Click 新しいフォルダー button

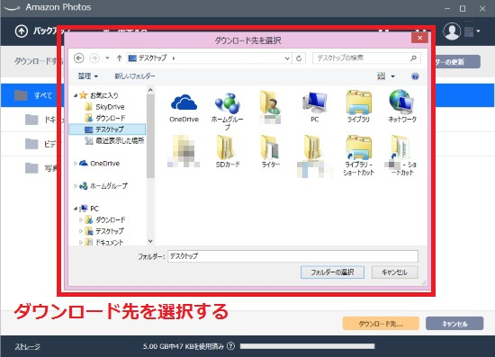coord(135,76)
